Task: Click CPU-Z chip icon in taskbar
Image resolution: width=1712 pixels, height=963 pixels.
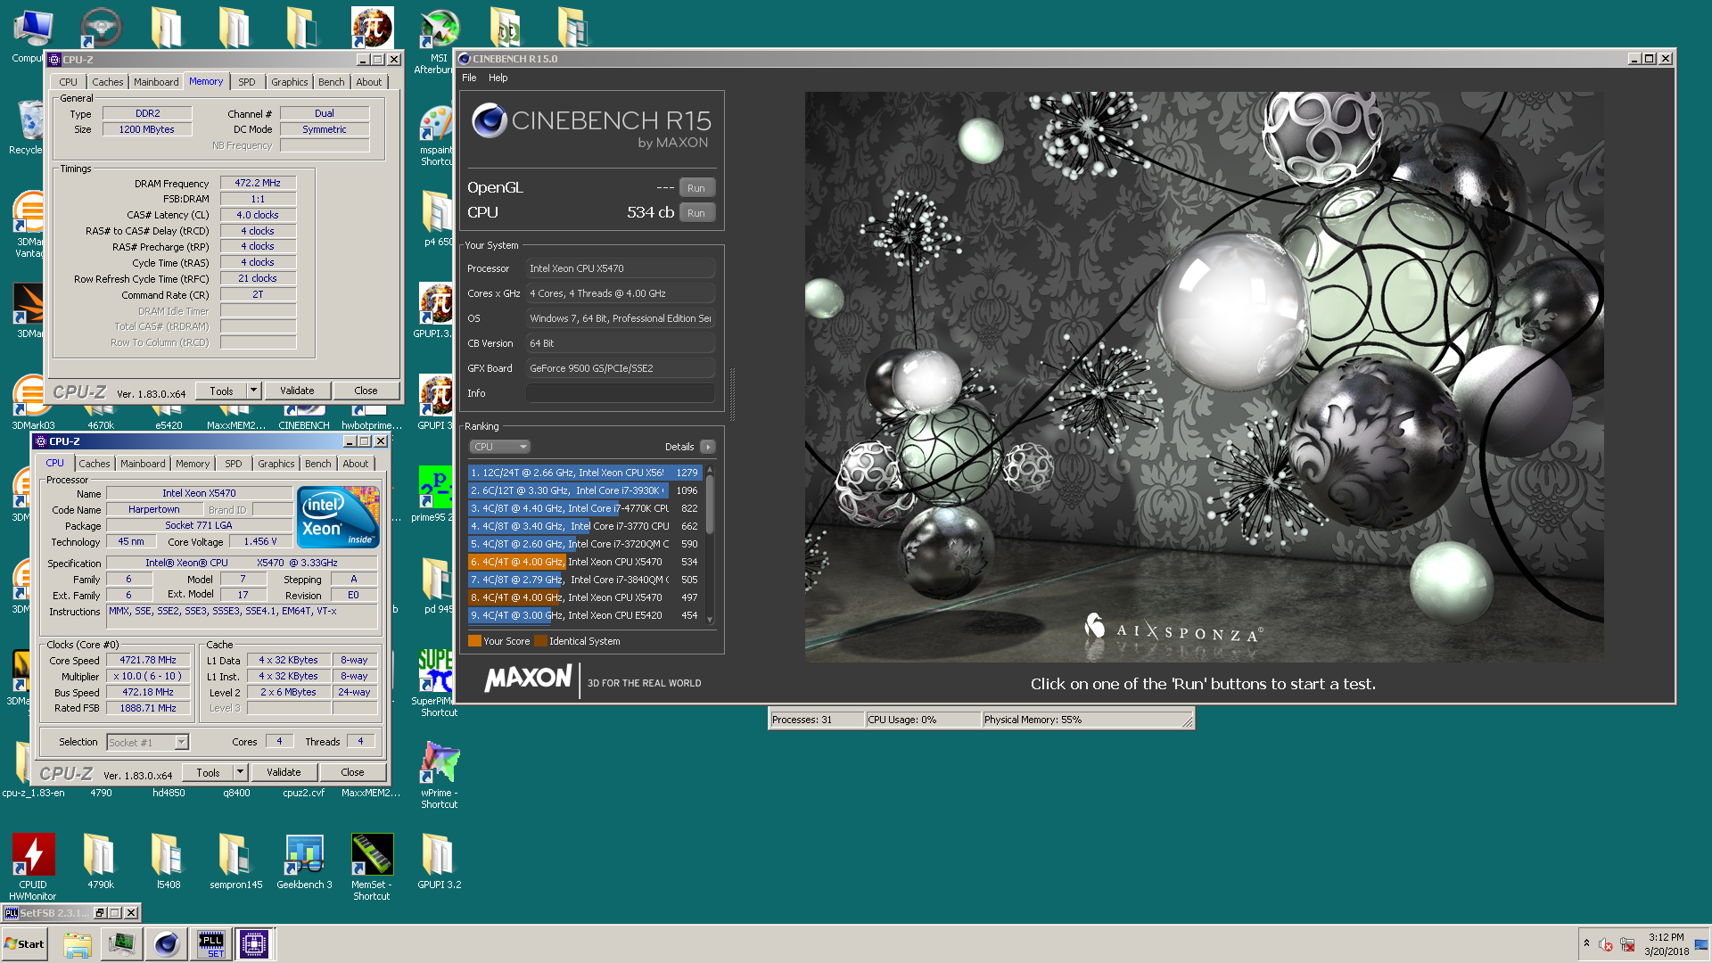Action: 254,943
